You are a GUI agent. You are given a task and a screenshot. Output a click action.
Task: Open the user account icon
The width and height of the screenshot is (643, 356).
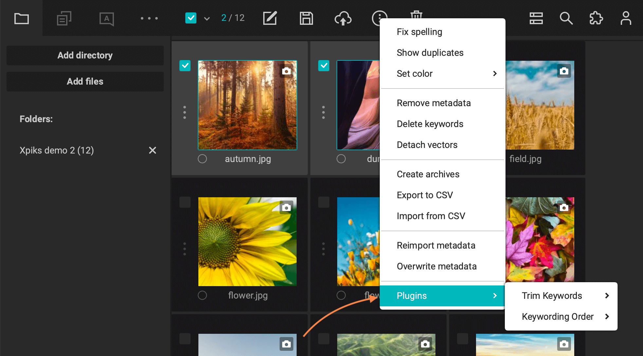click(626, 18)
